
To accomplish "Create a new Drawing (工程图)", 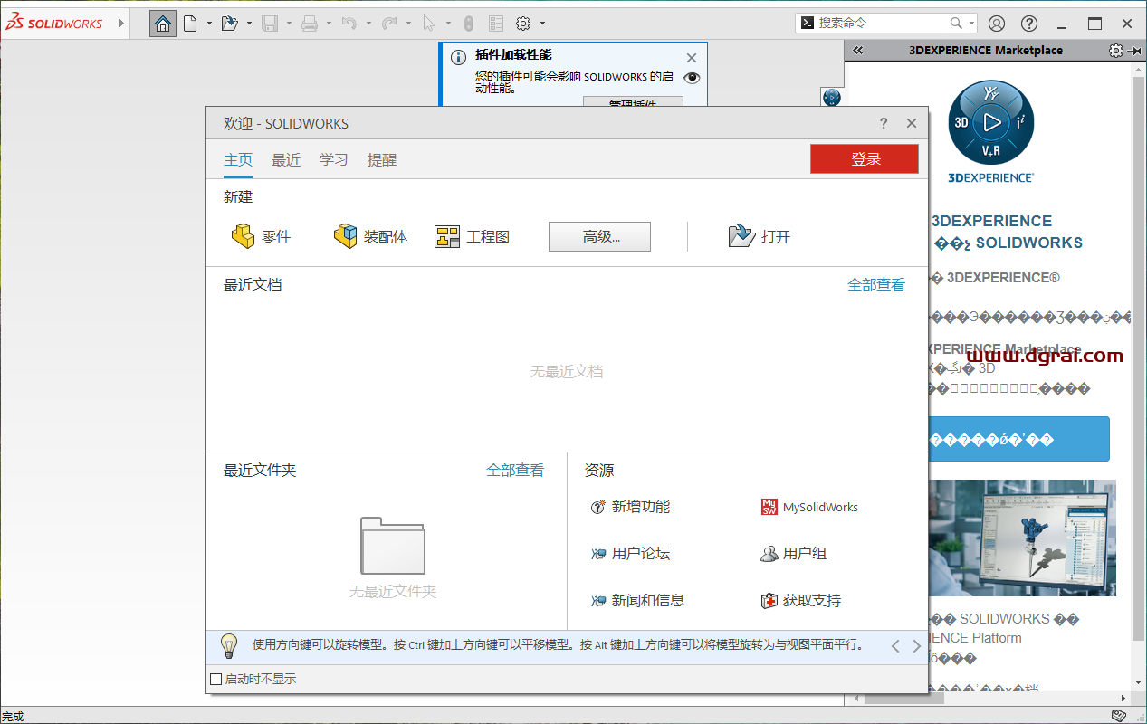I will click(472, 236).
